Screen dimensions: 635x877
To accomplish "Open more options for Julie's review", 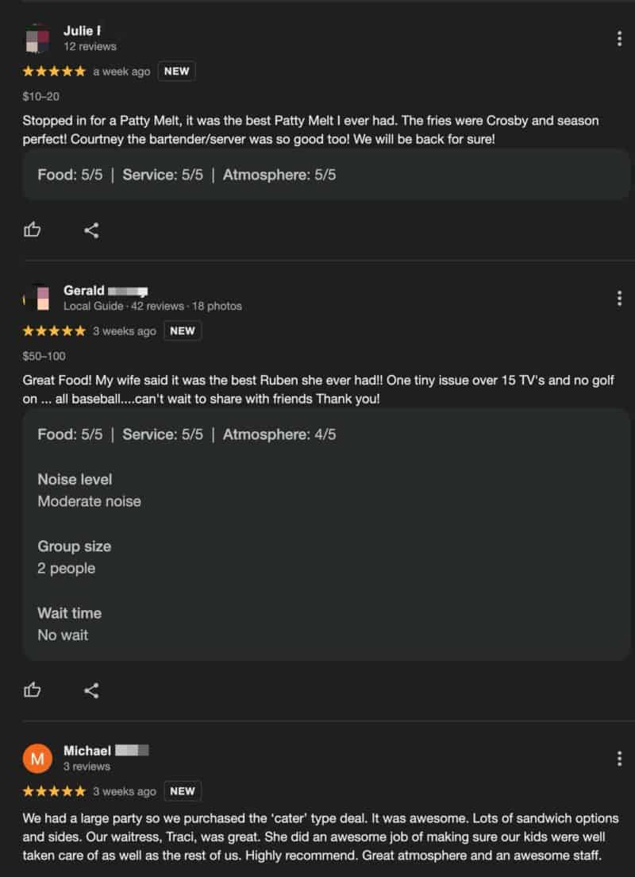I will pyautogui.click(x=619, y=39).
